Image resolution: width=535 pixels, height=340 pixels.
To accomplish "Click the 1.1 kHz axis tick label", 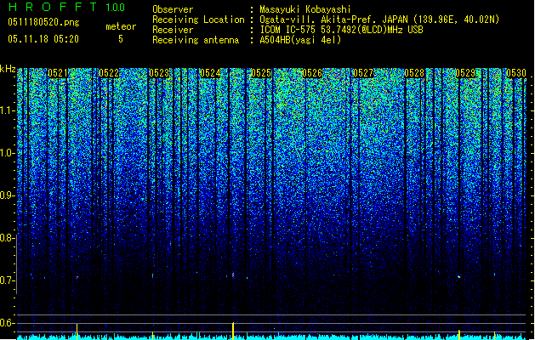I will tap(8, 110).
